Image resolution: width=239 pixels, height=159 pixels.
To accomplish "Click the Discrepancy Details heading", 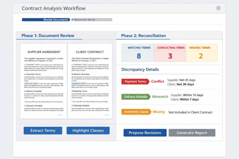I will (x=140, y=69).
